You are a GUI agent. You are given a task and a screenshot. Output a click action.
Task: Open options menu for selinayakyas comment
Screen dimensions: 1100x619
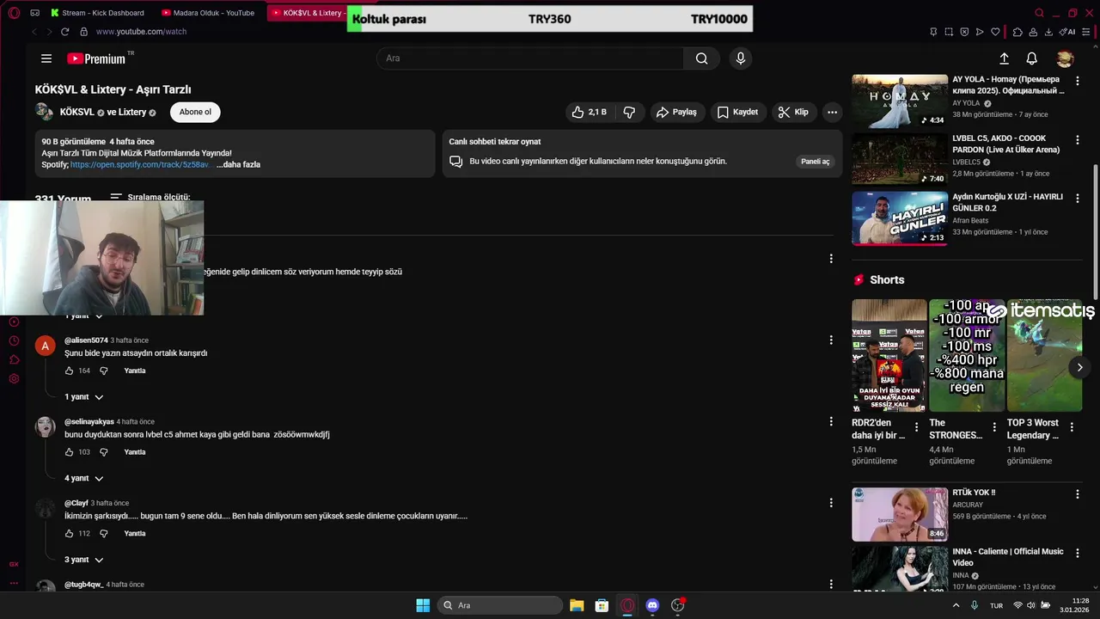point(831,421)
